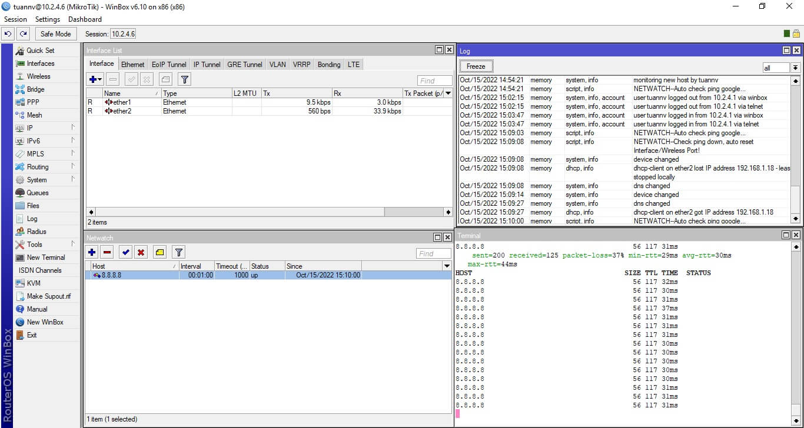Viewport: 804px width, 428px height.
Task: Switch to the GRE Tunnel tab
Action: (245, 65)
